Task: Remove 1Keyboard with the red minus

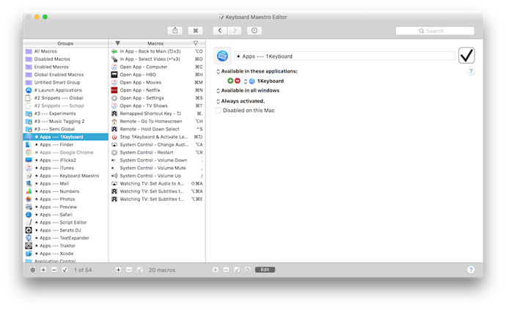Action: click(238, 81)
